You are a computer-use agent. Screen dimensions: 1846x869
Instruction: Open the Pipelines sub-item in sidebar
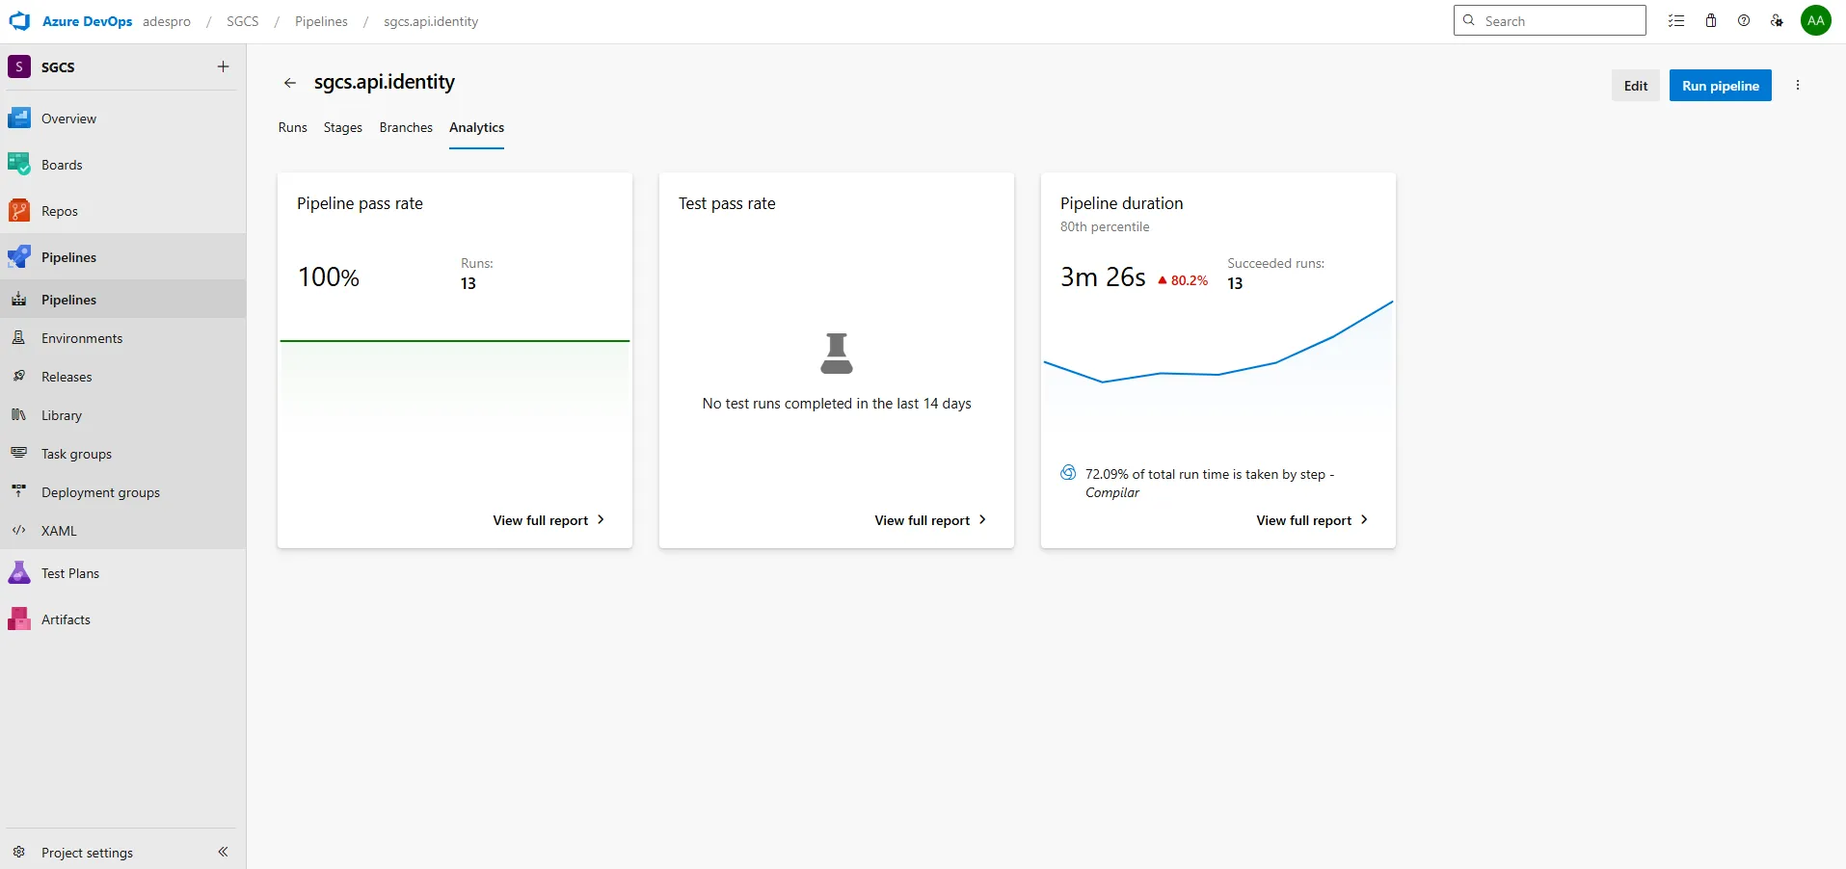123,300
